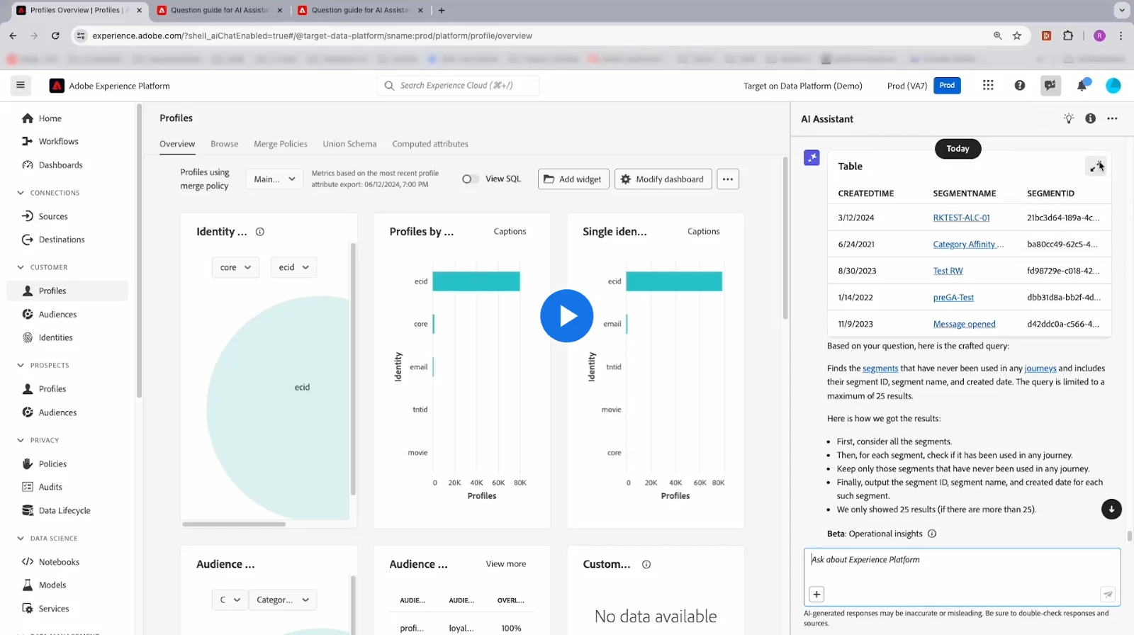Viewport: 1134px width, 635px height.
Task: Open the RKTEST-ALC-01 segment link
Action: [961, 218]
